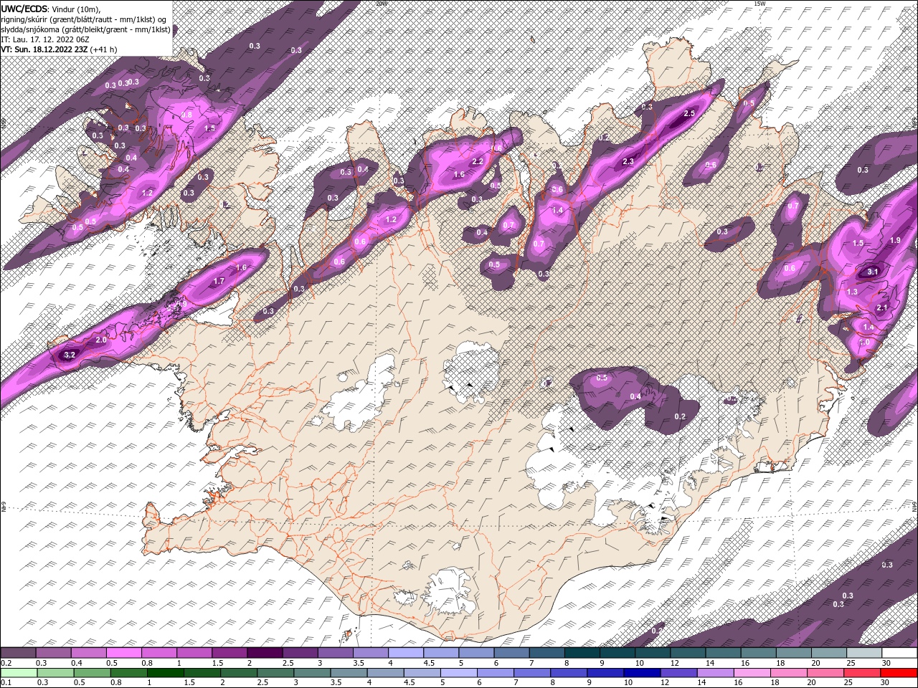Pick the palest green swatch starting at 0.1
Screen dimensions: 918x688
coord(19,673)
